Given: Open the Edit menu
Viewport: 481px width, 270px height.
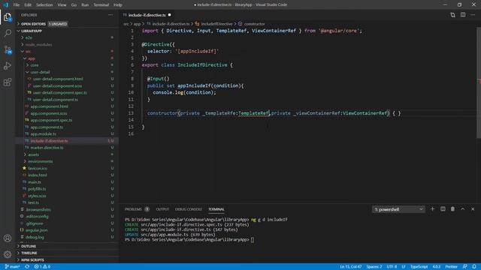Looking at the screenshot, I should point(28,5).
